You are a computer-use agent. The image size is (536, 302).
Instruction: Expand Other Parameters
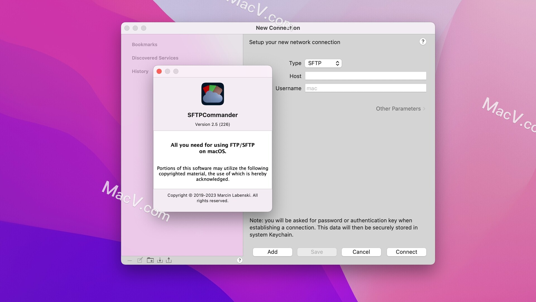[401, 109]
